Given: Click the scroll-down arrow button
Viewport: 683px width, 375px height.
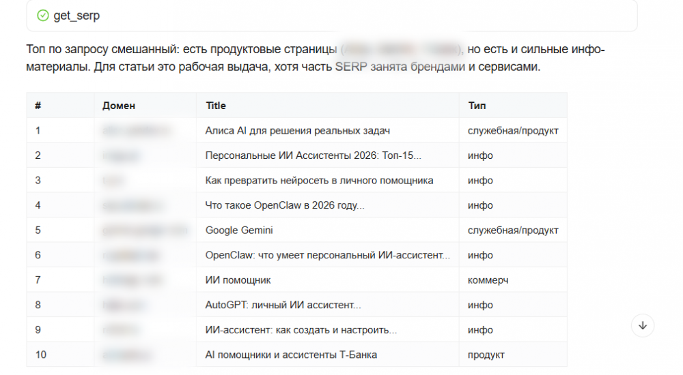Looking at the screenshot, I should coord(643,325).
